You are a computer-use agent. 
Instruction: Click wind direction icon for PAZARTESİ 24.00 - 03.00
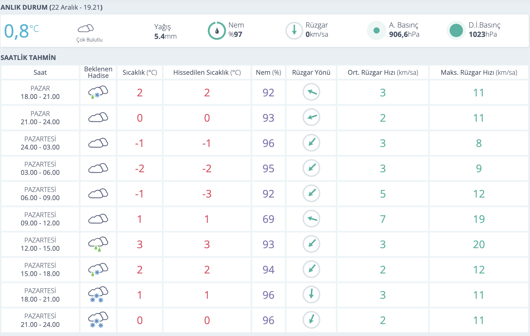311,143
